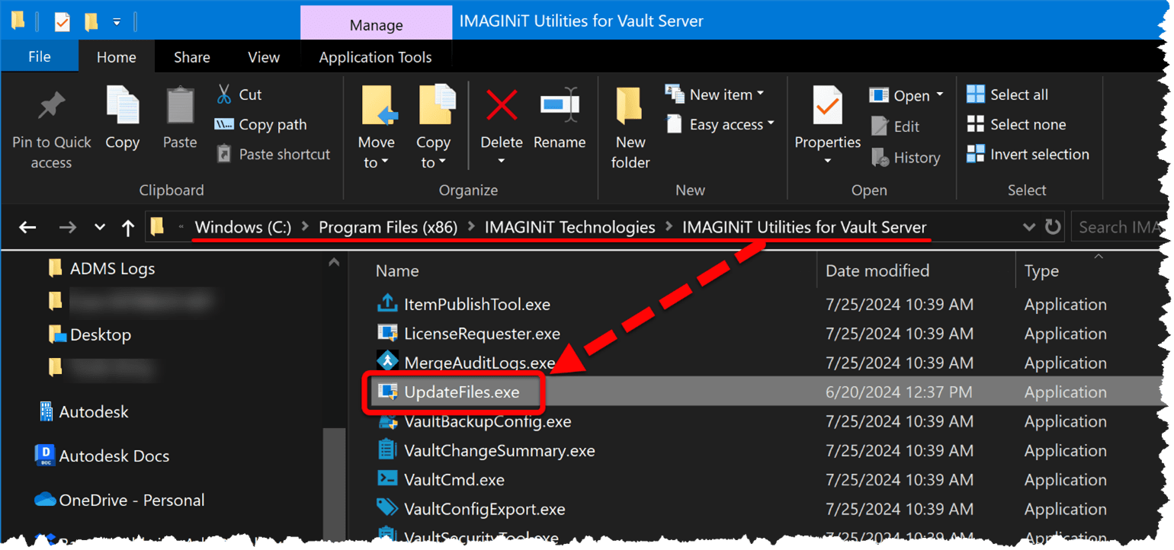Sort by the Type column header
1174x550 pixels.
click(1041, 270)
